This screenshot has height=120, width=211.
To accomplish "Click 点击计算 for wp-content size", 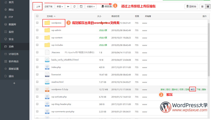I will [103, 38].
